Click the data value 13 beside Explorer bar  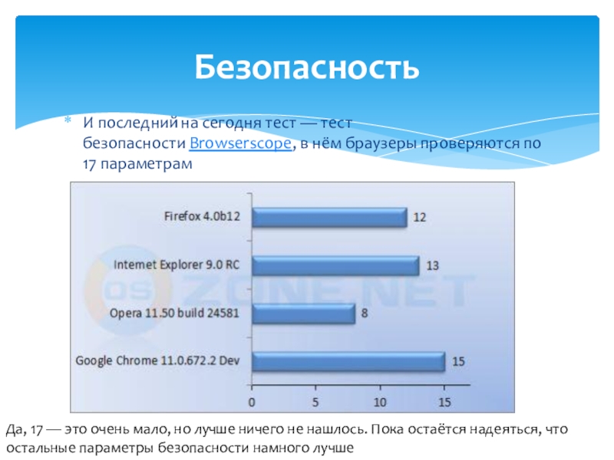click(432, 266)
